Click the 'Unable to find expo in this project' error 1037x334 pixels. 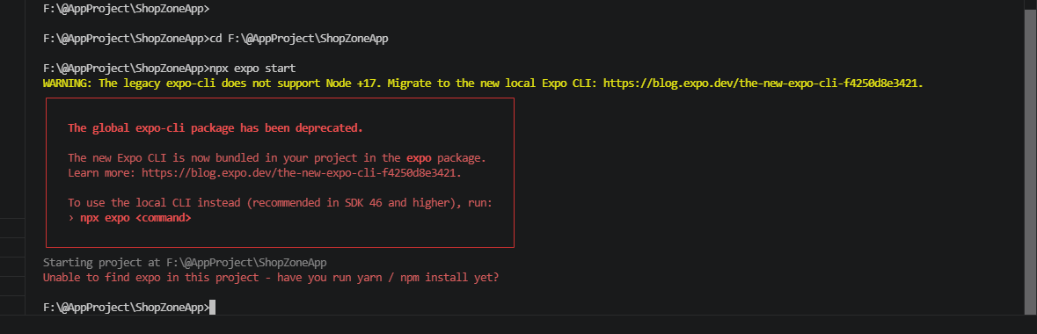tap(271, 278)
